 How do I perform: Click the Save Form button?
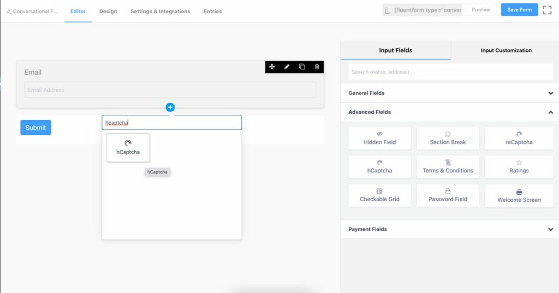(520, 10)
